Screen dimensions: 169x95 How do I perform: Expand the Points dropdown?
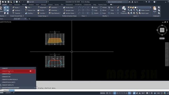coord(20,8)
